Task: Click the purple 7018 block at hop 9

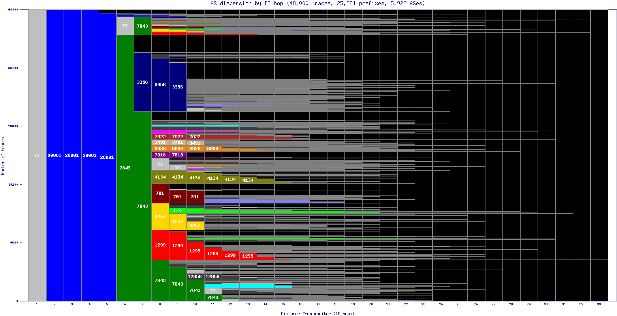Action: tap(178, 155)
